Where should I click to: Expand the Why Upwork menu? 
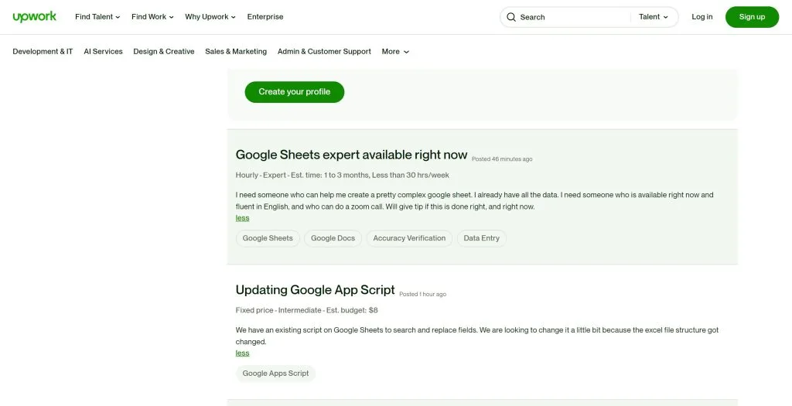coord(210,17)
